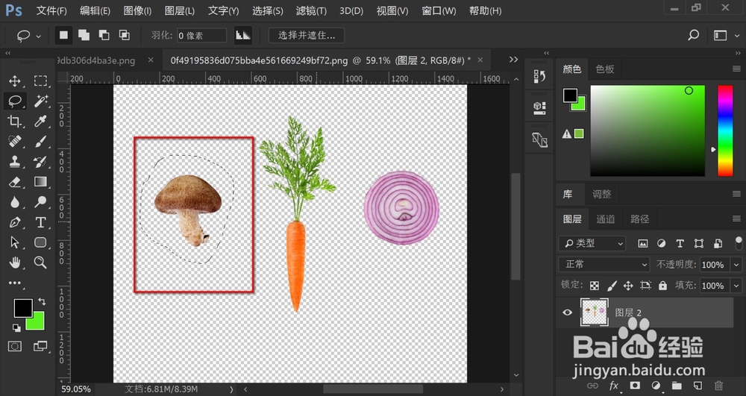Image resolution: width=746 pixels, height=396 pixels.
Task: Toggle lock all padlock icon
Action: pyautogui.click(x=662, y=286)
